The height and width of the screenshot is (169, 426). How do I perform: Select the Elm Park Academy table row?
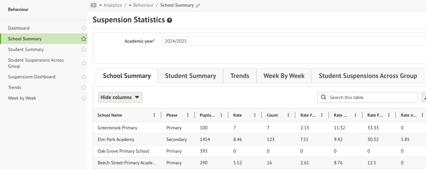point(116,139)
